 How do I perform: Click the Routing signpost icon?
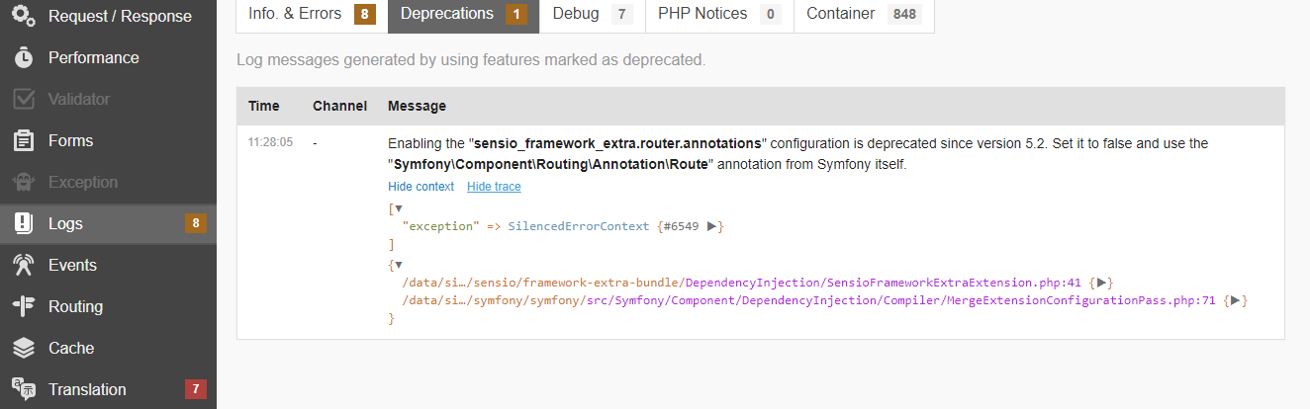pos(24,306)
